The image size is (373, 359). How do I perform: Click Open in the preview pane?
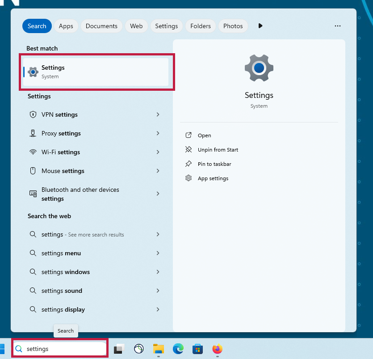point(204,135)
